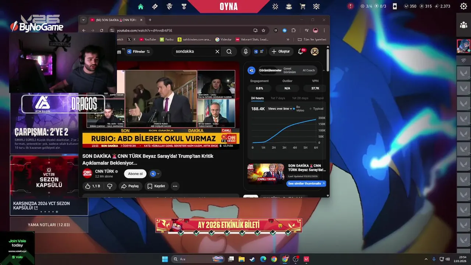Dislike the video

110,186
